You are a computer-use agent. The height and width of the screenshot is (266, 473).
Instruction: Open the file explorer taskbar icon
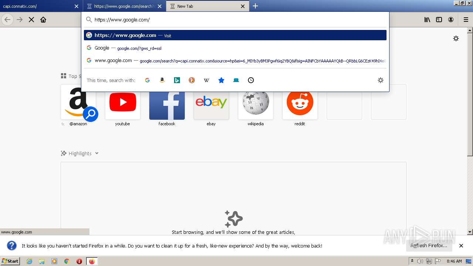(42, 261)
